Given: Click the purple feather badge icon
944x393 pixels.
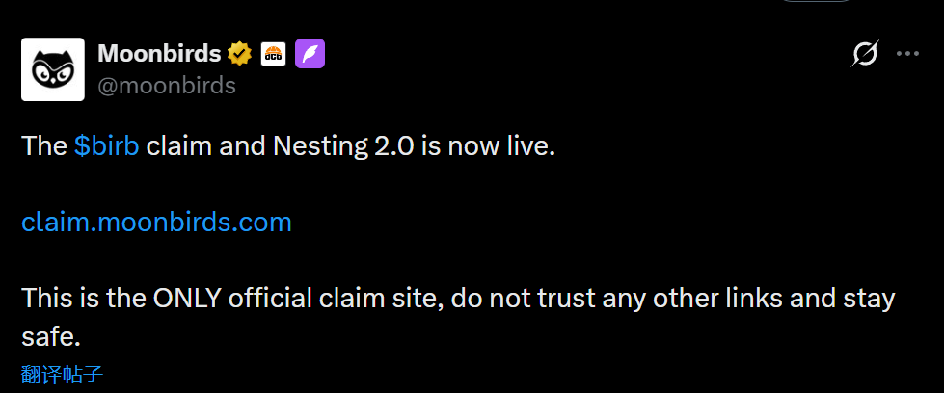Looking at the screenshot, I should (310, 54).
